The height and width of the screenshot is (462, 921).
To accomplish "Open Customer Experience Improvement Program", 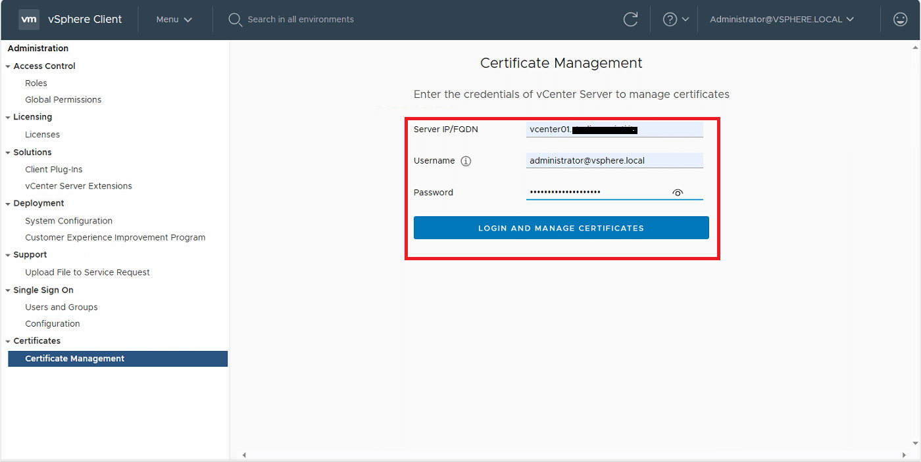I will (115, 237).
